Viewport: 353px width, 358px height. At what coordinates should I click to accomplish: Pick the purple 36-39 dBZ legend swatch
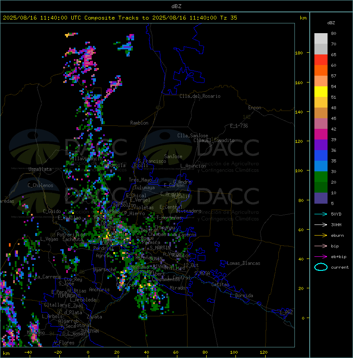click(321, 145)
